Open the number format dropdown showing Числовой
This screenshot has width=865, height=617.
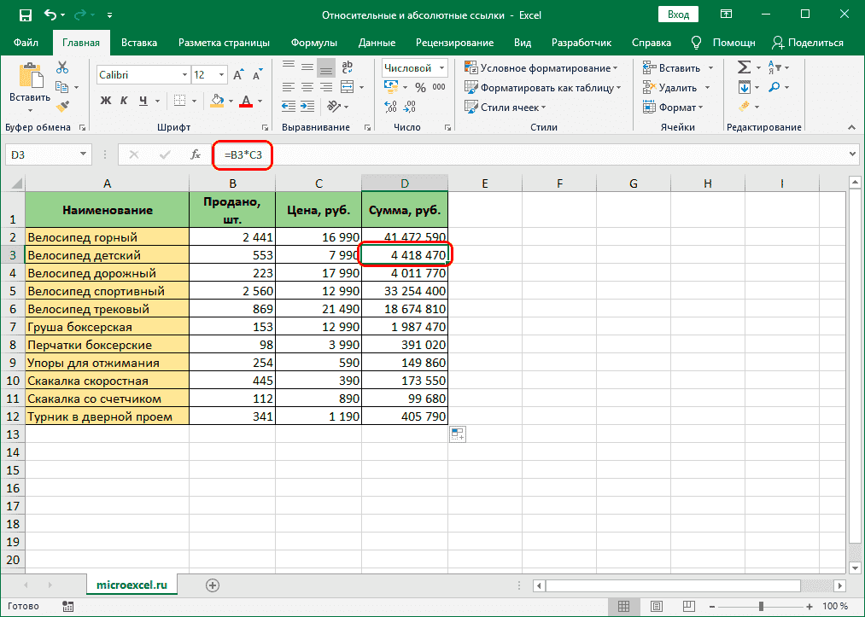coord(414,67)
